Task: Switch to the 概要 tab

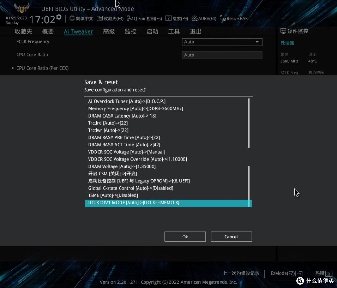Action: pos(48,31)
